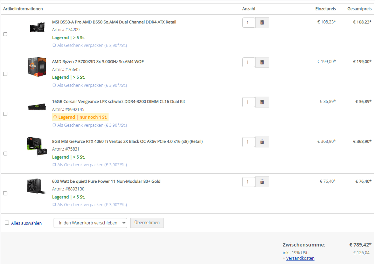
Task: Focus quantity field for be quiet! Pure Power
Action: point(249,182)
